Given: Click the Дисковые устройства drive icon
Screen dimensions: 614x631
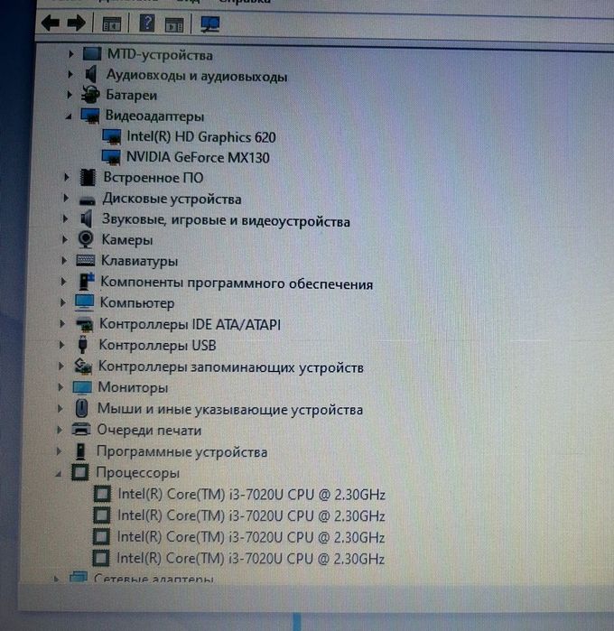Looking at the screenshot, I should pyautogui.click(x=87, y=200).
